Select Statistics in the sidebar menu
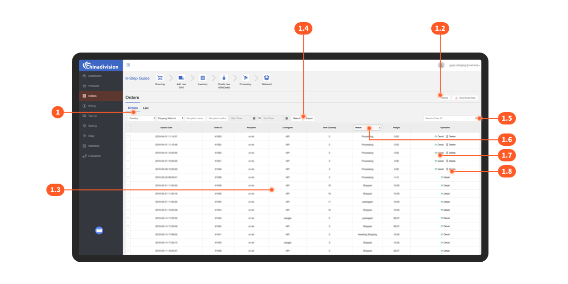 point(101,146)
